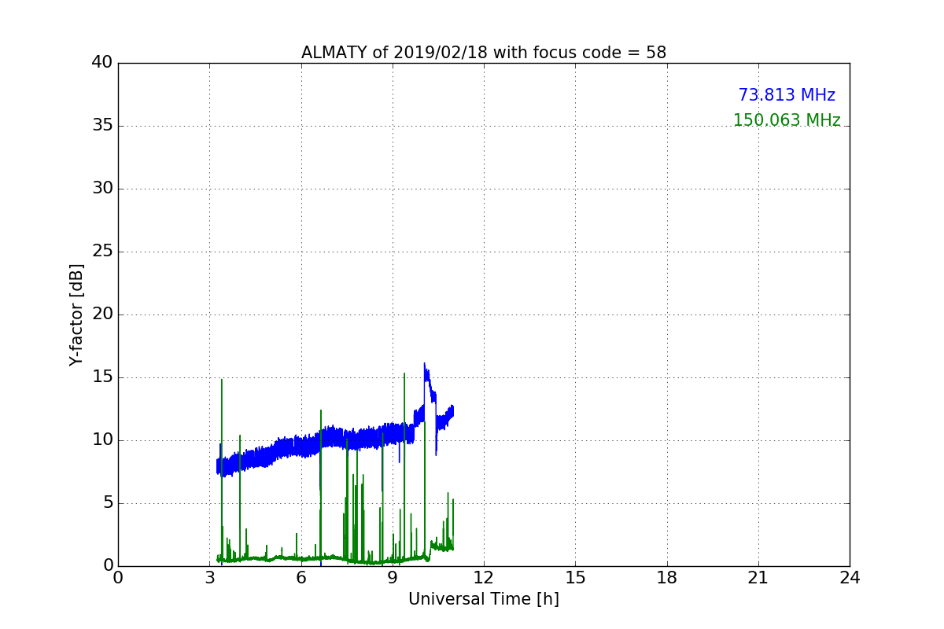Click the 'Y-factor [dB]' axis label
This screenshot has height=629, width=944.
pyautogui.click(x=76, y=314)
